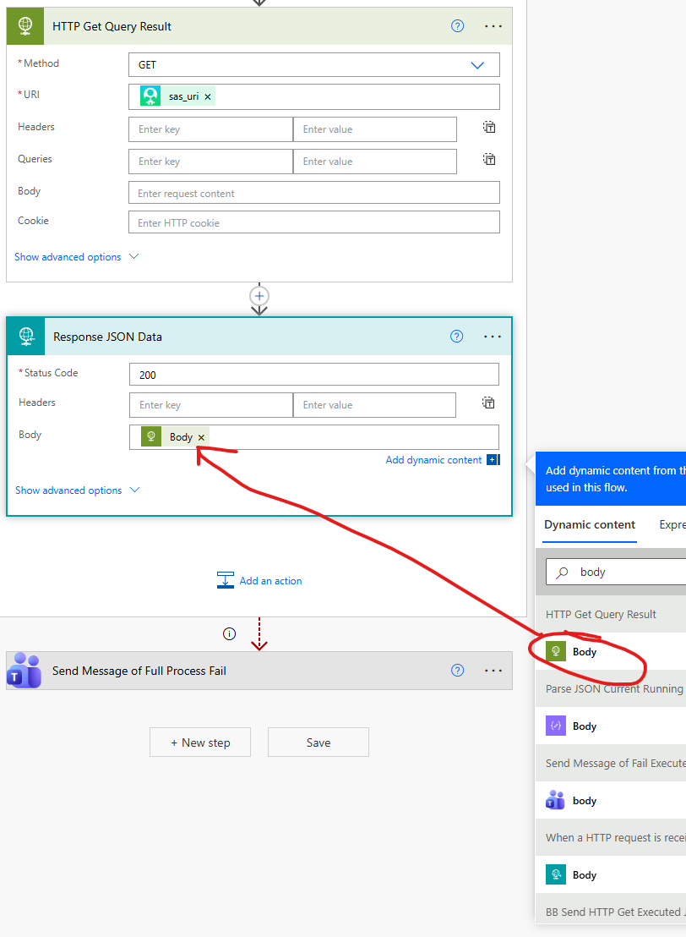
Task: Save the flow
Action: pyautogui.click(x=318, y=742)
